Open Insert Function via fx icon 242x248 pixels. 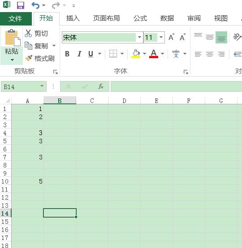pos(101,86)
